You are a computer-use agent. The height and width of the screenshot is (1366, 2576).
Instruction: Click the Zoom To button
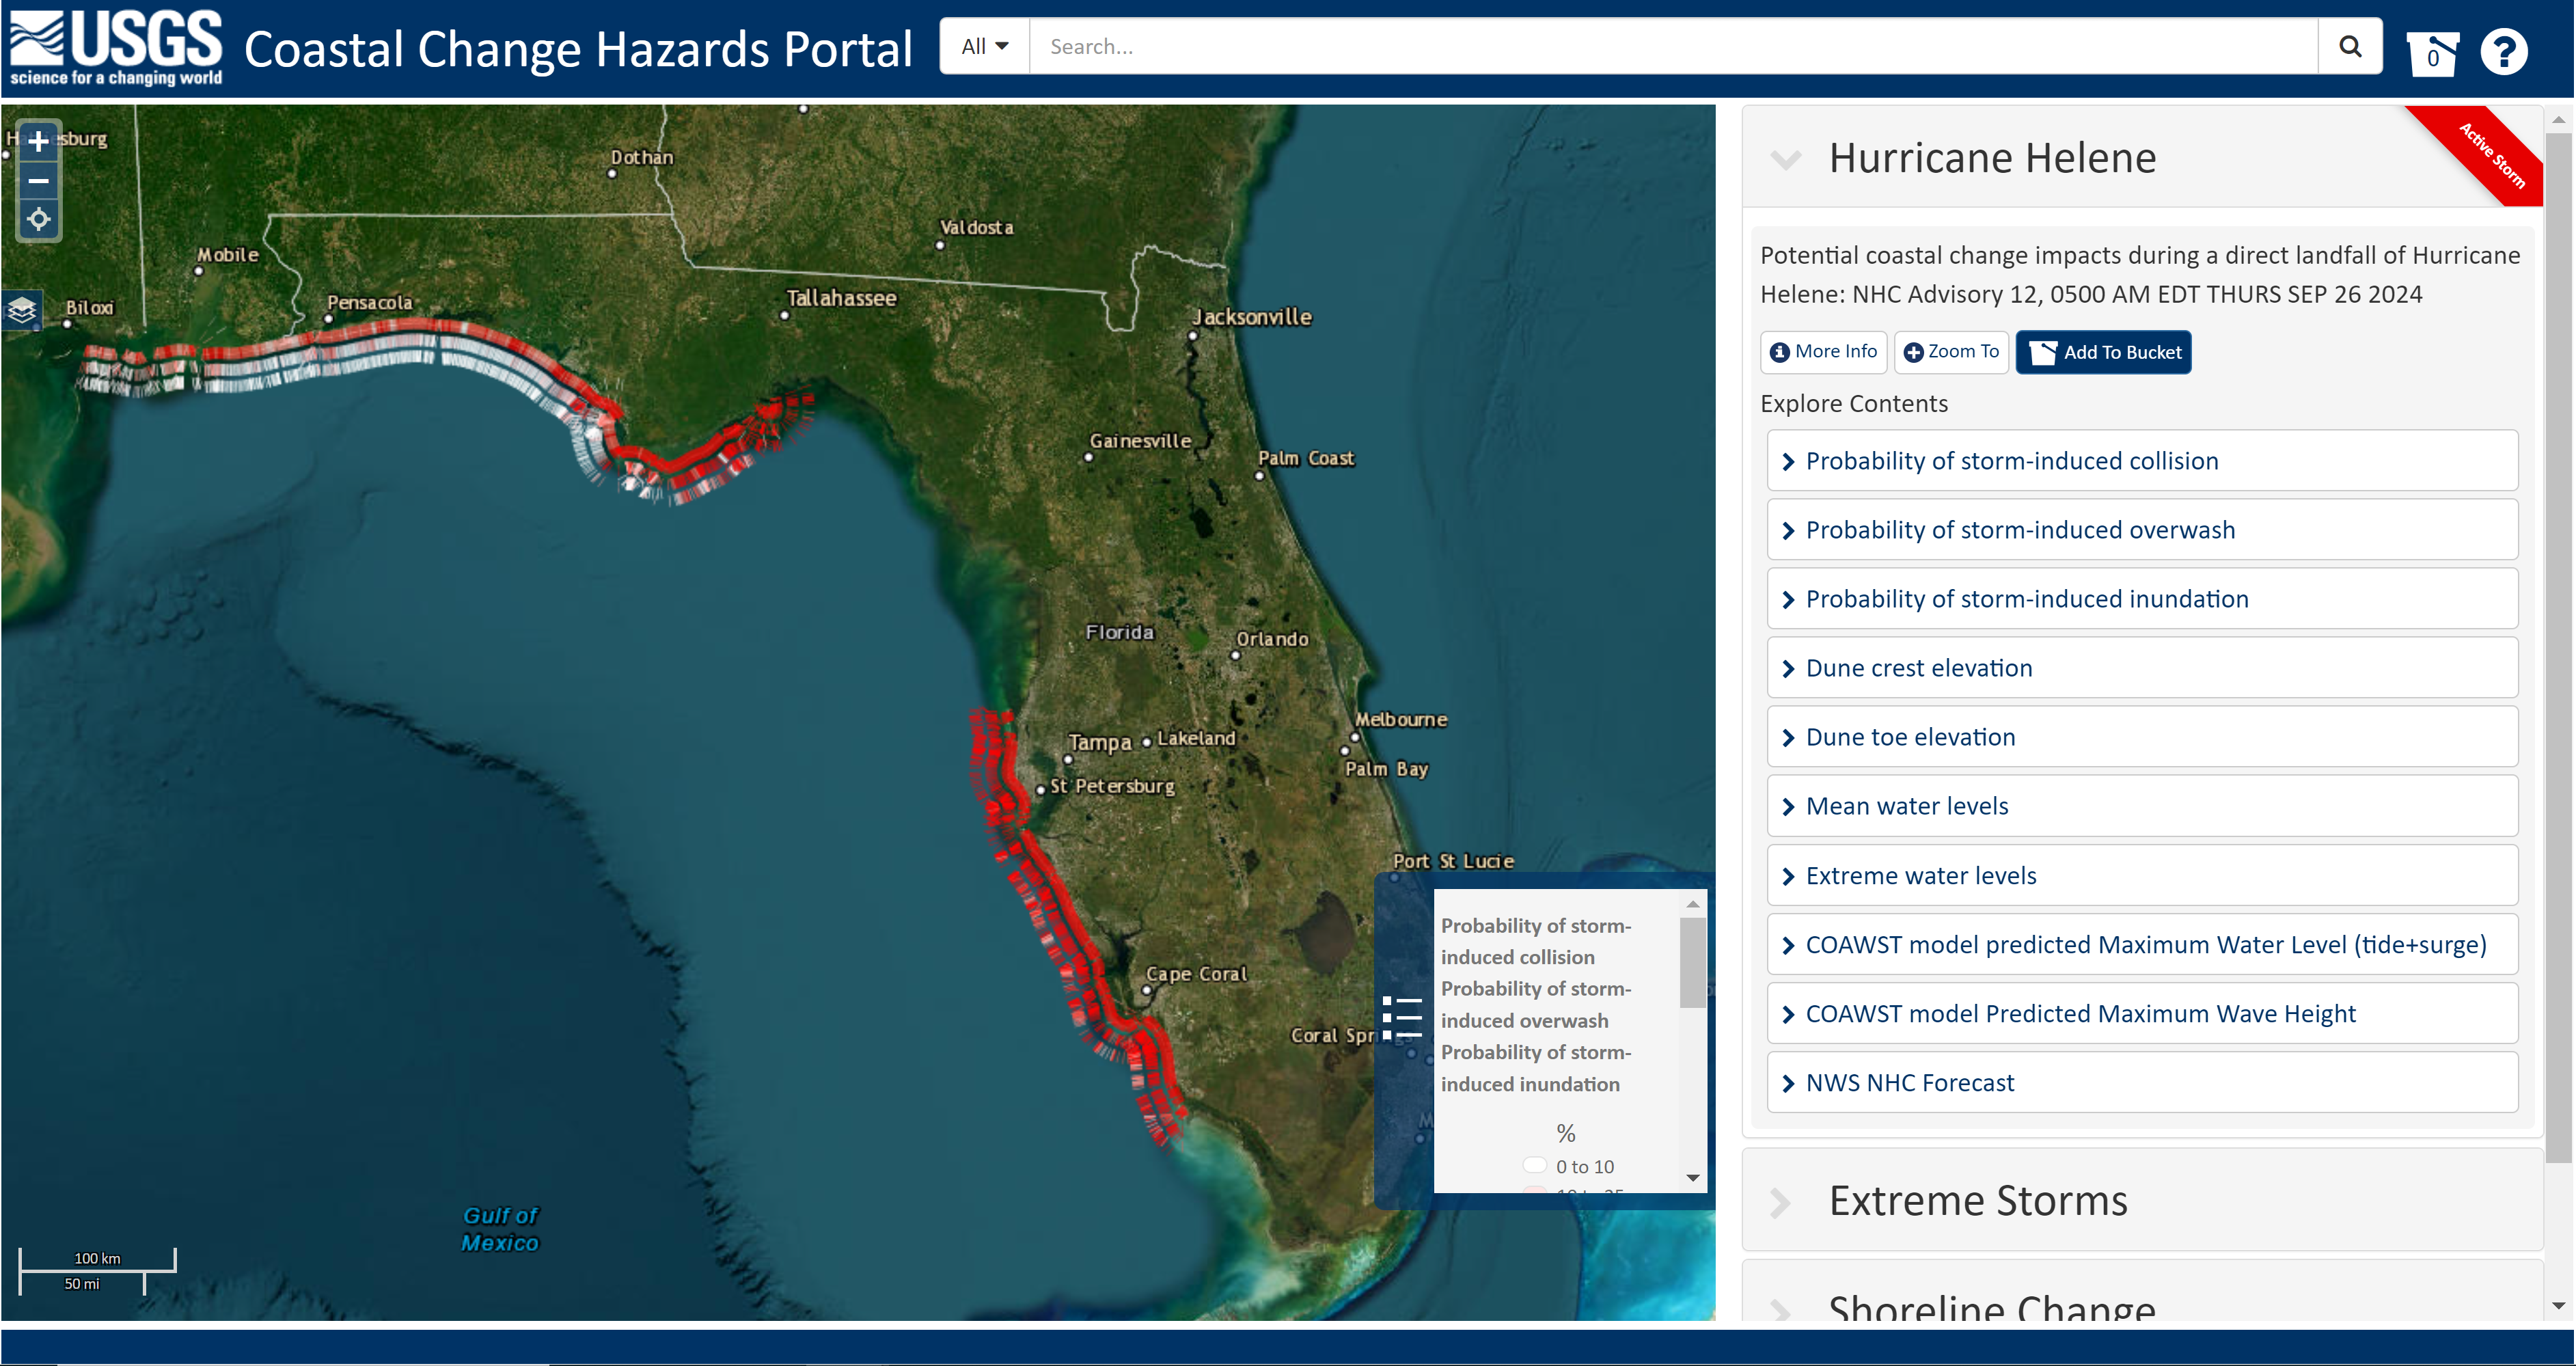[1951, 352]
